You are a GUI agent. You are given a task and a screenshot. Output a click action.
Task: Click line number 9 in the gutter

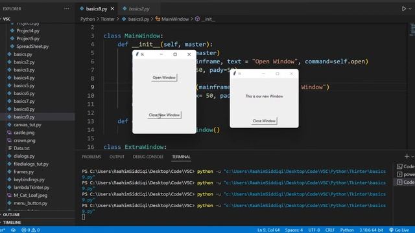(92, 87)
